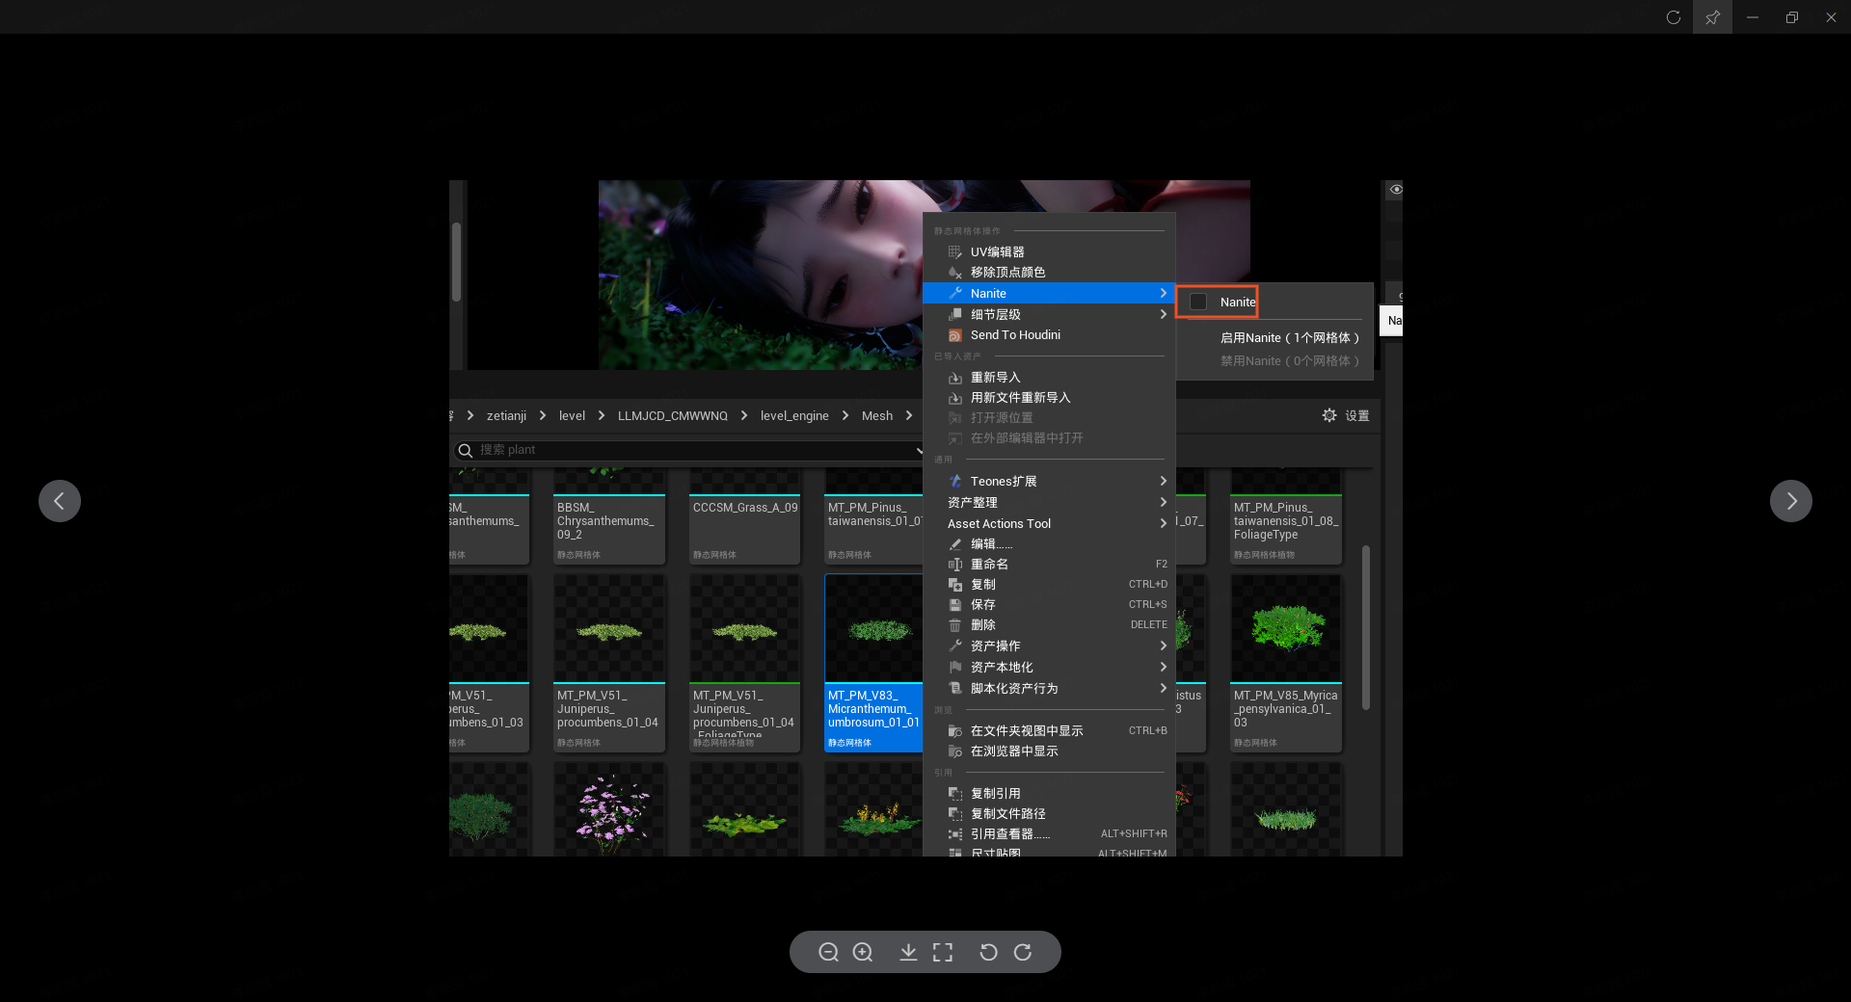Rotate image clockwise
The image size is (1851, 1002).
1023,952
